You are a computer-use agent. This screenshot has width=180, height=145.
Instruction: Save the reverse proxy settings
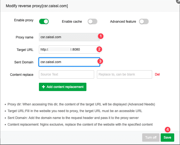[x=167, y=138]
